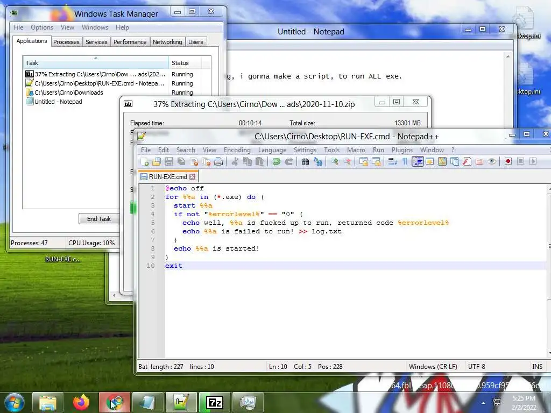Click the Document Map toolbar icon

[x=442, y=161]
